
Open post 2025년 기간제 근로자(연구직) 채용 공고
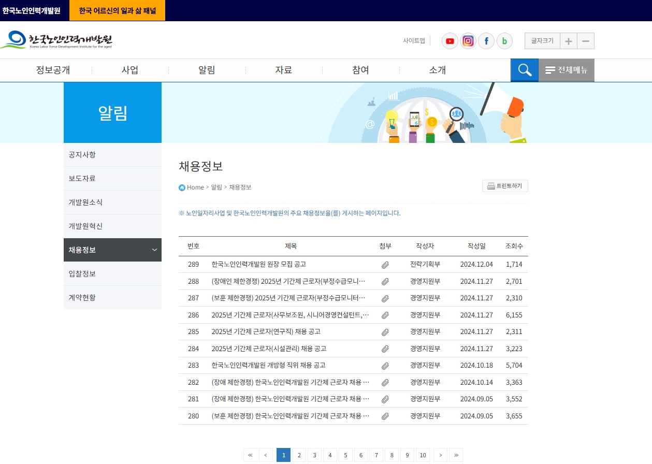266,331
